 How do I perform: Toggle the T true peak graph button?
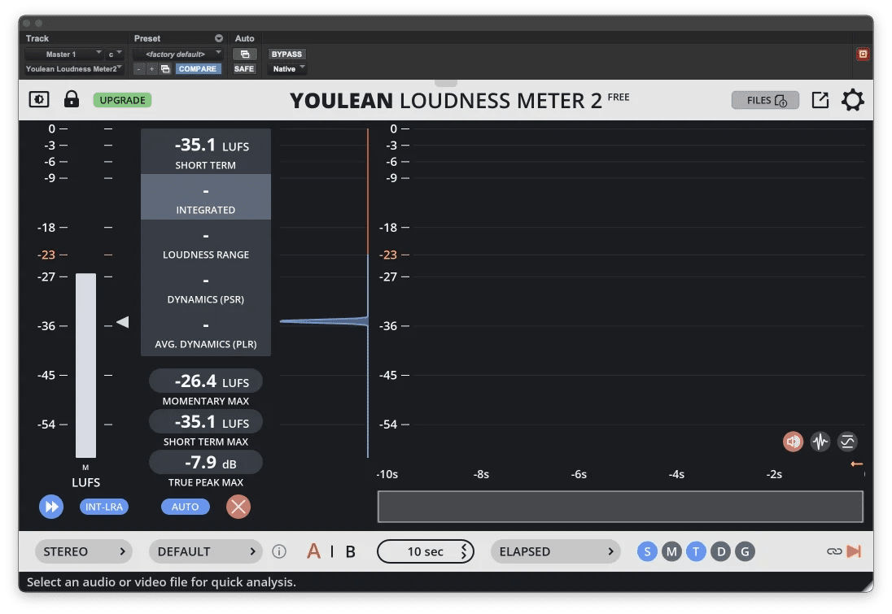pyautogui.click(x=696, y=551)
